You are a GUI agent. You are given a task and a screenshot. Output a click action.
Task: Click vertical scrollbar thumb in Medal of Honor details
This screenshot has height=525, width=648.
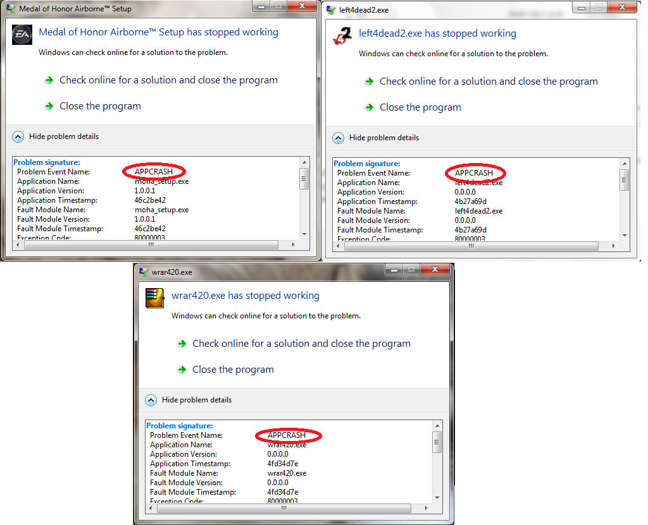point(304,179)
